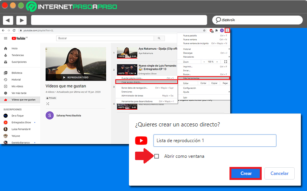Click the YouTube Buscar search box
The image size is (307, 191).
[105, 38]
